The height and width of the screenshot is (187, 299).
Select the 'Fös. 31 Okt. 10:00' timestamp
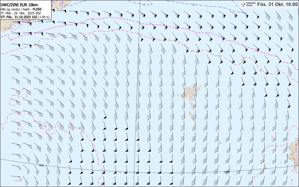277,4
